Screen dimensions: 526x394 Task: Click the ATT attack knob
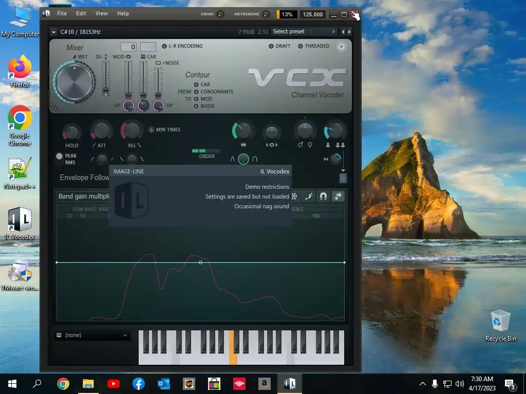(x=101, y=131)
